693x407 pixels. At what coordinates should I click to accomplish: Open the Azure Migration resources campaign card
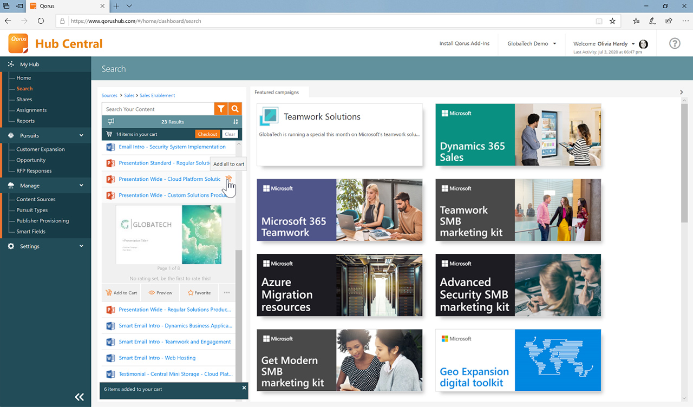pos(339,285)
